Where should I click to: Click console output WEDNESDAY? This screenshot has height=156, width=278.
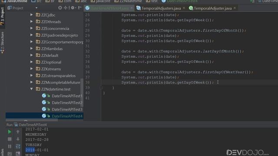tap(36, 134)
